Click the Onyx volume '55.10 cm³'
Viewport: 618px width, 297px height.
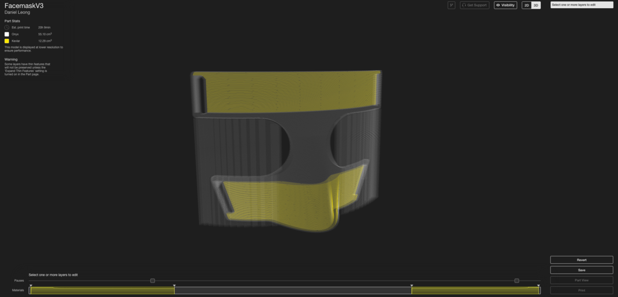(x=45, y=34)
